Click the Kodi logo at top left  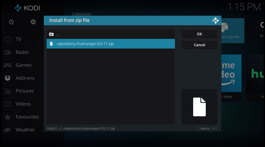[27, 8]
